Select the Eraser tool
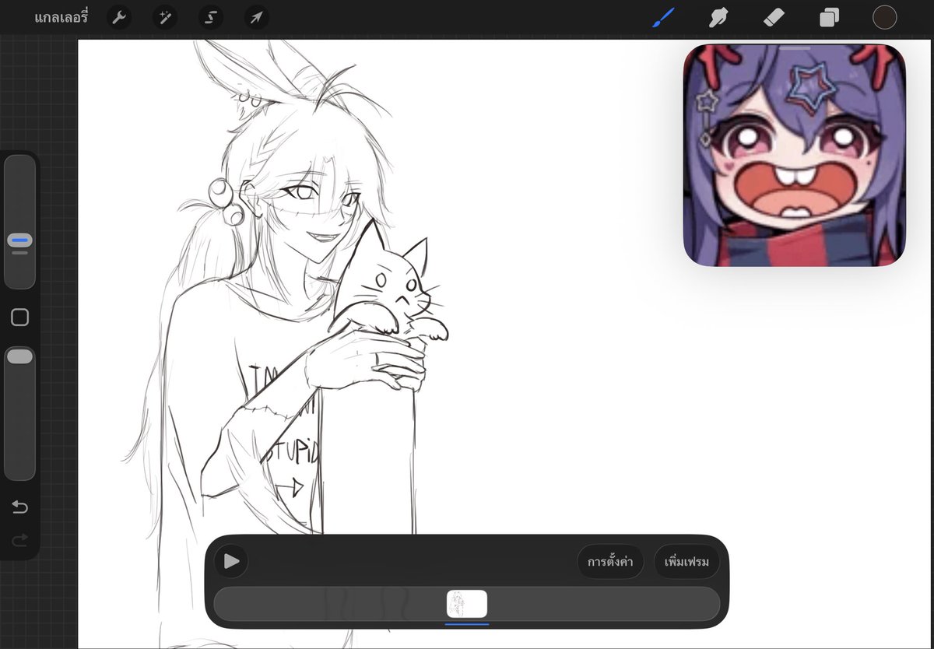934x649 pixels. click(774, 17)
